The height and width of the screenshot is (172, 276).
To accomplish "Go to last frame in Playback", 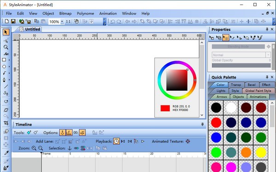I will [x=130, y=141].
